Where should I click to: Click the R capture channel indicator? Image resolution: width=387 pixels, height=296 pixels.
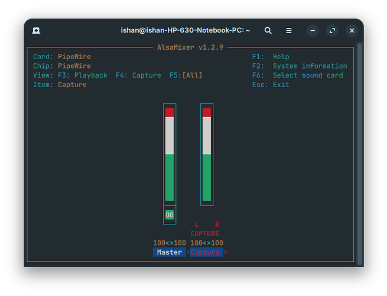pyautogui.click(x=217, y=224)
